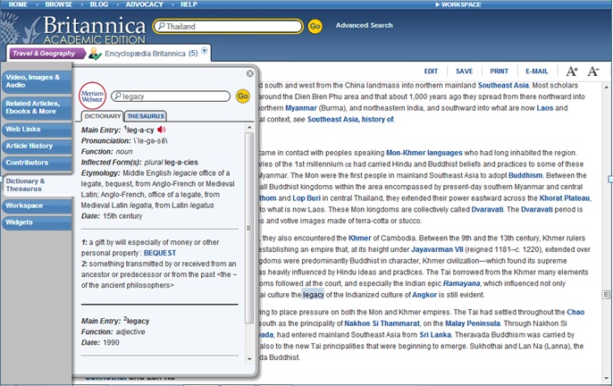Open the Contributors sidebar tab

click(37, 163)
